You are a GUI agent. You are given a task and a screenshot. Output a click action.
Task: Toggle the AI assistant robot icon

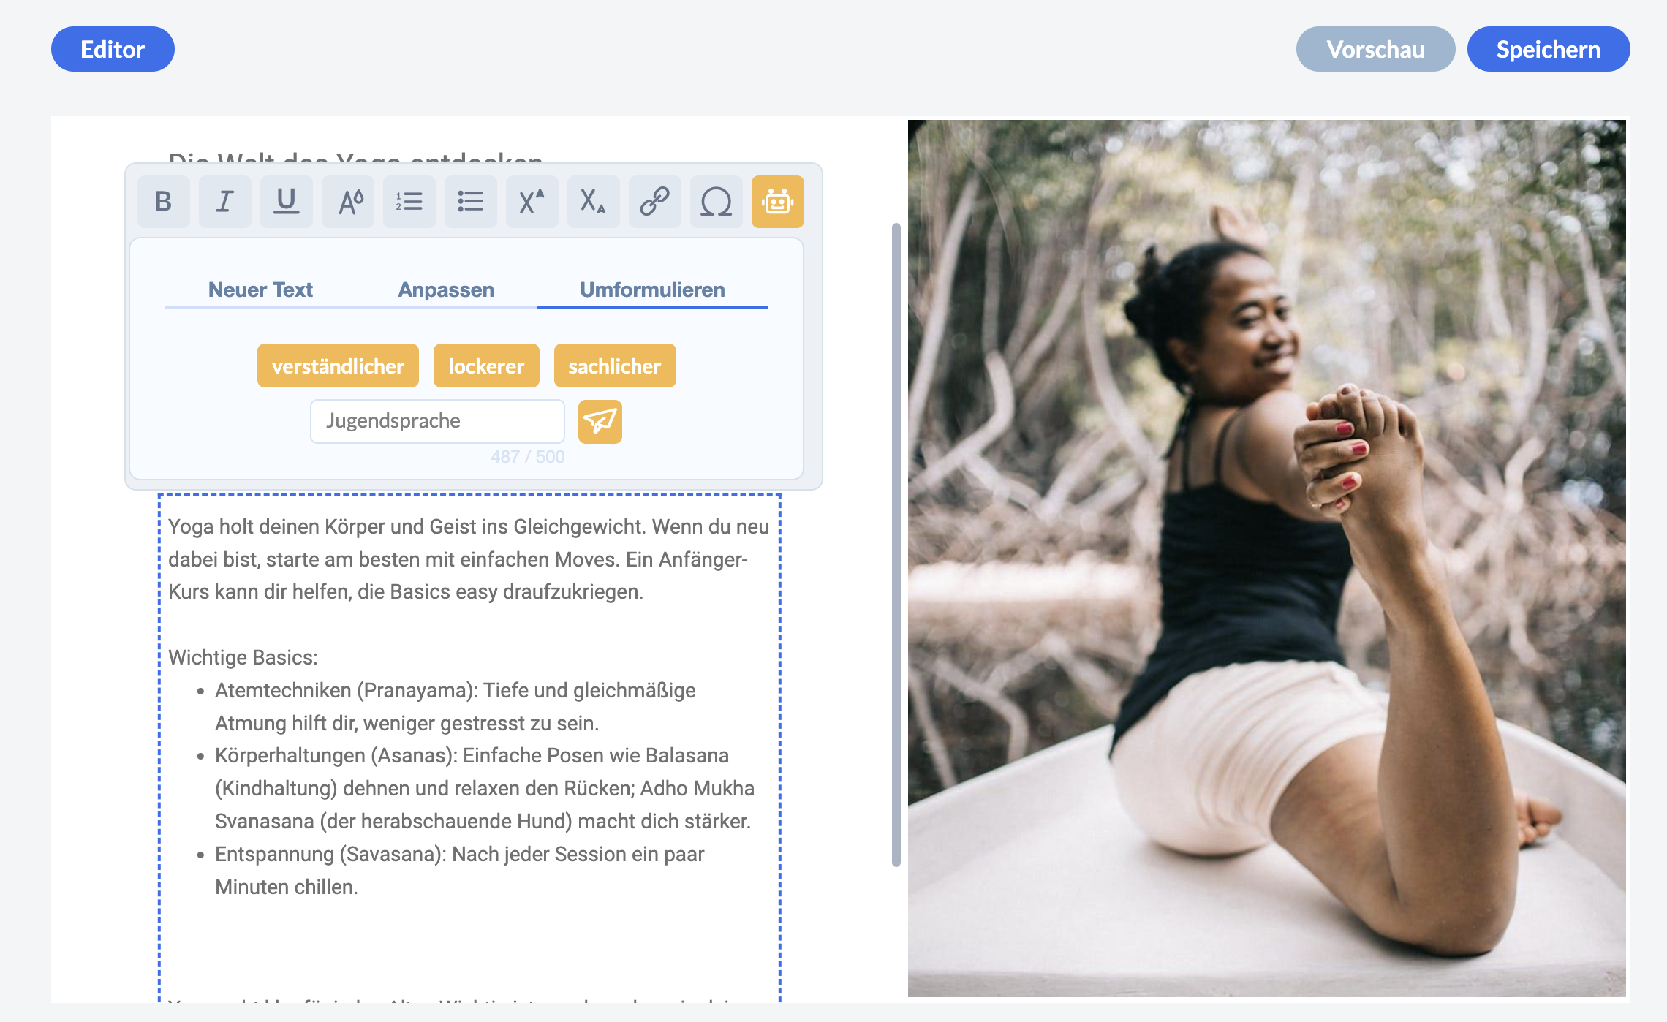tap(777, 202)
